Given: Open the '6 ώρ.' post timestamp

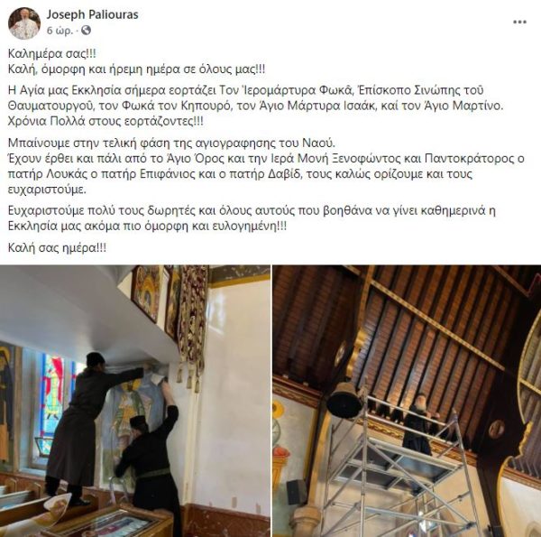Looking at the screenshot, I should click(60, 31).
